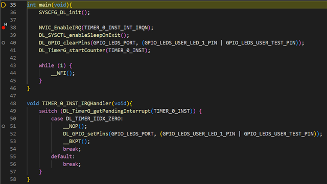This screenshot has width=327, height=184.
Task: Click the yellow current-line arrow at line 35
Action: [x=4, y=5]
